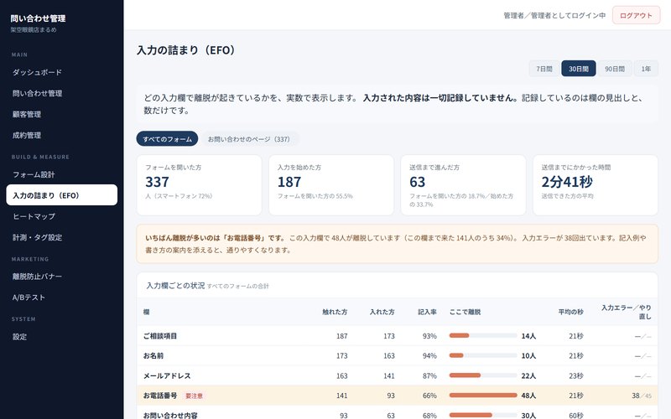Click the 平均の秒 column header
Screen dimensions: 671x419
570,312
